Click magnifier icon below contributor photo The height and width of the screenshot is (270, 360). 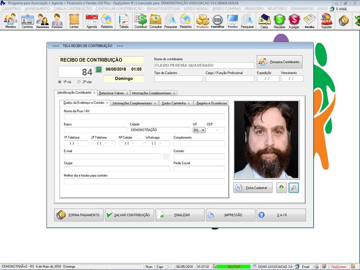click(x=293, y=188)
